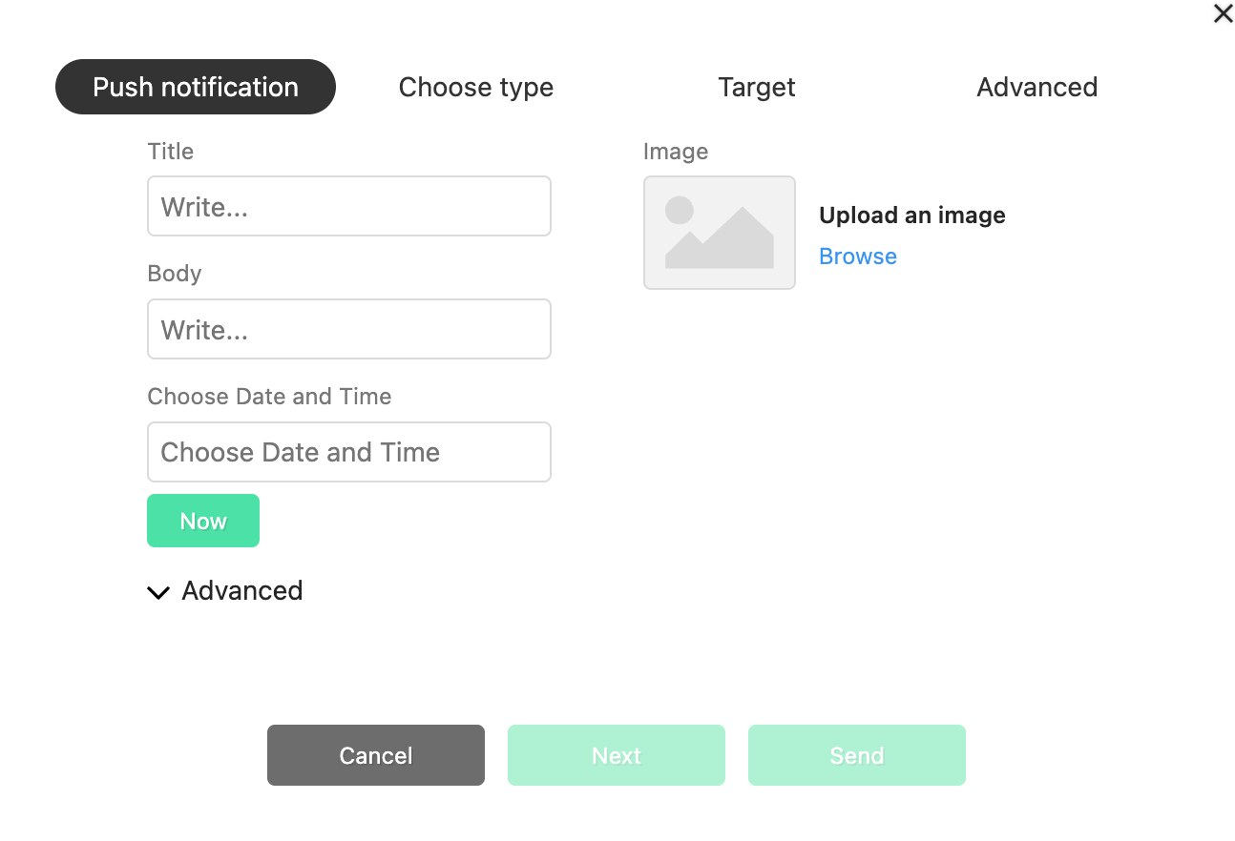Open the Target tab
Viewport: 1235px width, 841px height.
point(757,87)
